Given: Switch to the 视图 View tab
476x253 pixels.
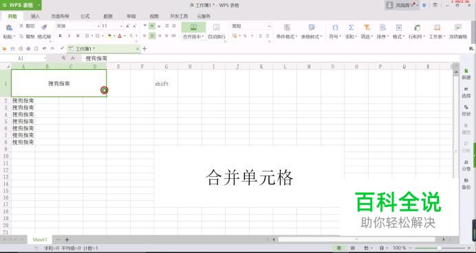Looking at the screenshot, I should pos(154,16).
